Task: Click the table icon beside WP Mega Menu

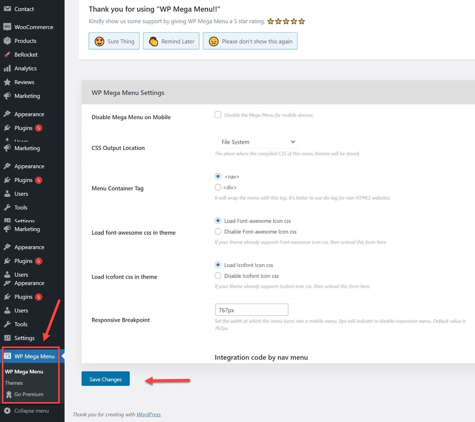Action: [7, 356]
